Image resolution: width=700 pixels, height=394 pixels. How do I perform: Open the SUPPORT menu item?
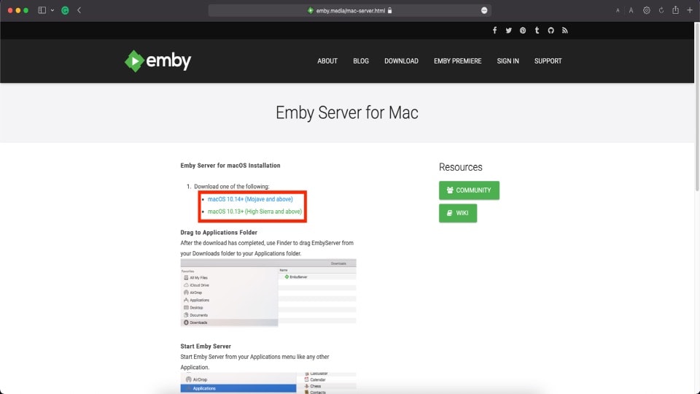(x=548, y=61)
